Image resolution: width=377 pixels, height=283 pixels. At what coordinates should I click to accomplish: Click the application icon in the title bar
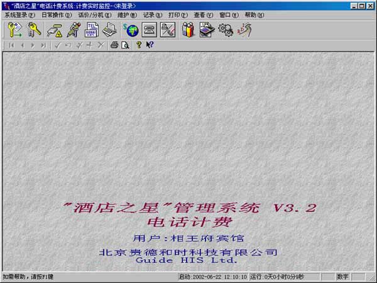[6, 6]
